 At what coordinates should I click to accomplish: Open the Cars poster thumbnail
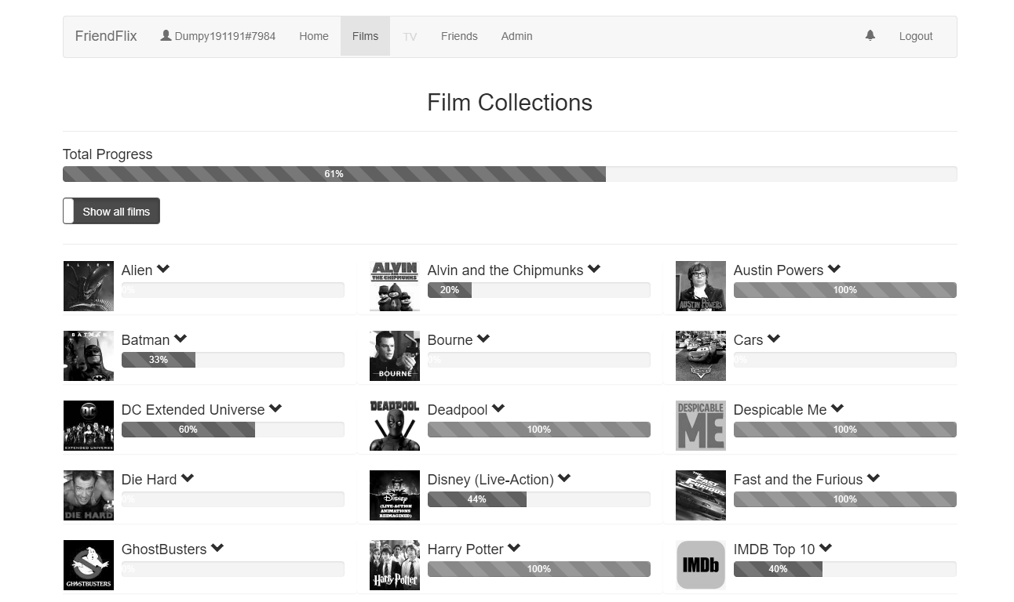[x=701, y=356]
